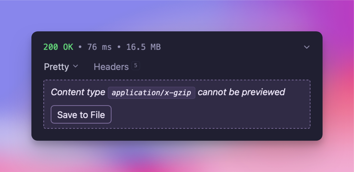Click empty space right of Save to File

click(208, 114)
